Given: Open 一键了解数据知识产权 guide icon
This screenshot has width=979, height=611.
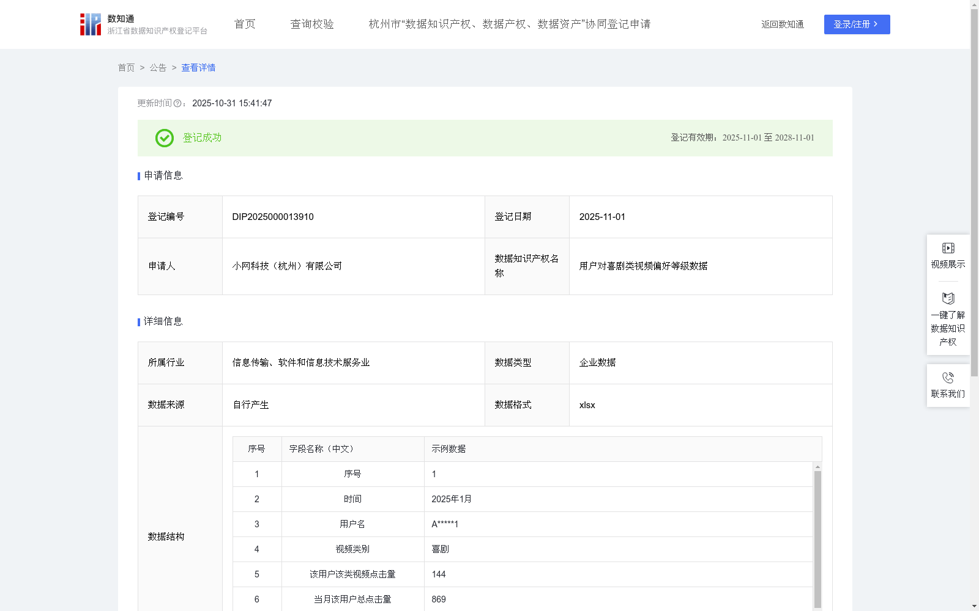Looking at the screenshot, I should 948,298.
